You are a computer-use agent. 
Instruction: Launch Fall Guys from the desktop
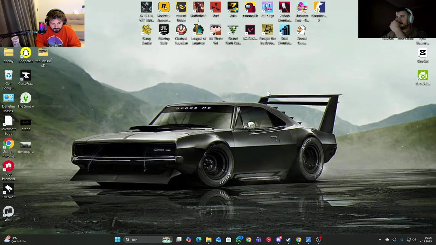pos(267,10)
